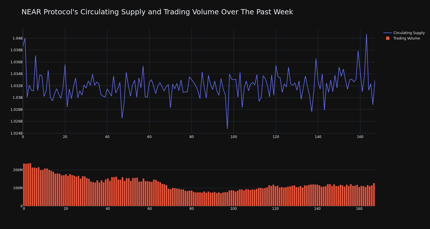Click x-axis tick 160 under volume chart
The height and width of the screenshot is (229, 430).
359,209
